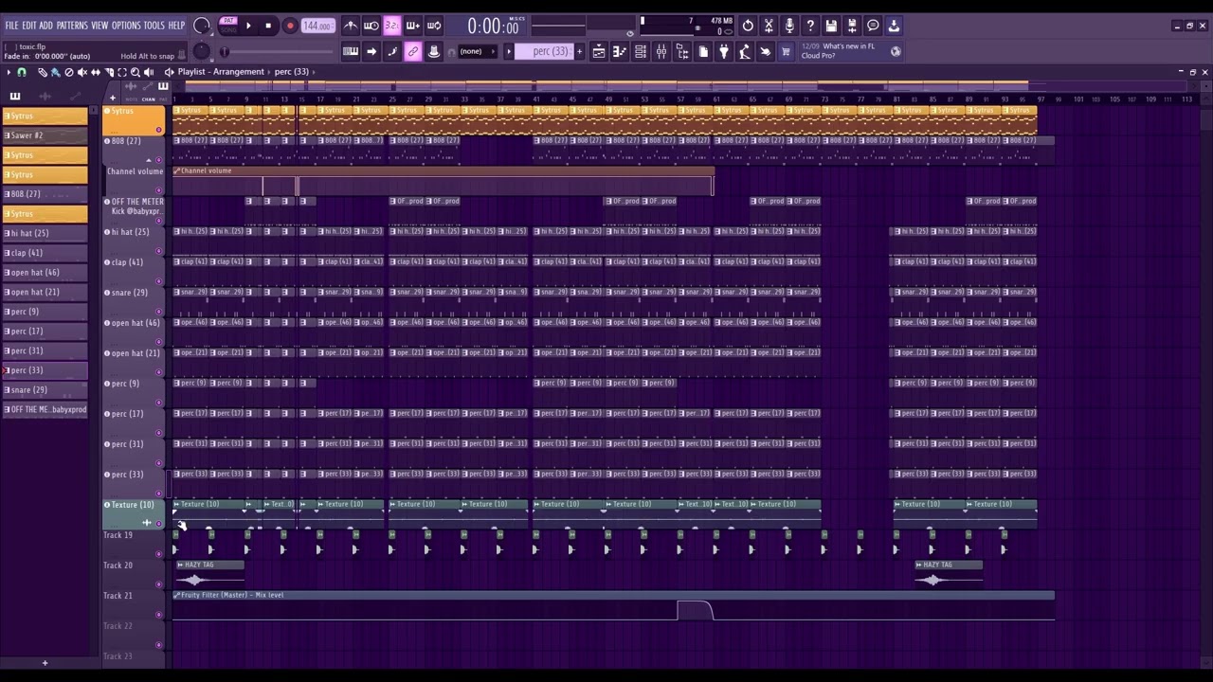Open the OPTIONS menu
Screen dimensions: 1213x682
(126, 26)
